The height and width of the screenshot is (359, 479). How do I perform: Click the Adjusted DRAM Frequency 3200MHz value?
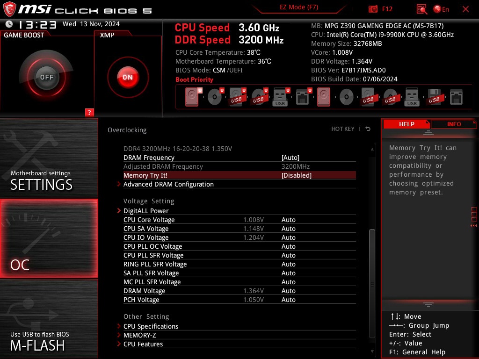point(296,166)
